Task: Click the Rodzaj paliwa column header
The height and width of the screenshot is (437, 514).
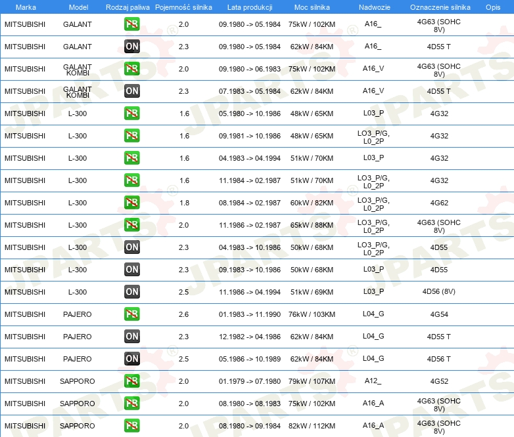Action: point(128,7)
